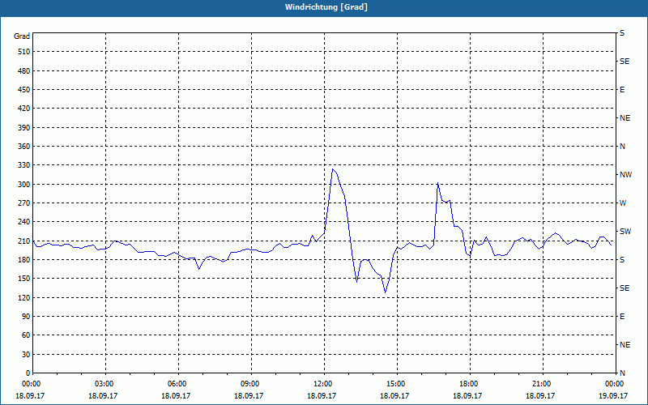Click the SE compass label level with 480
This screenshot has width=648, height=405.
[x=625, y=62]
